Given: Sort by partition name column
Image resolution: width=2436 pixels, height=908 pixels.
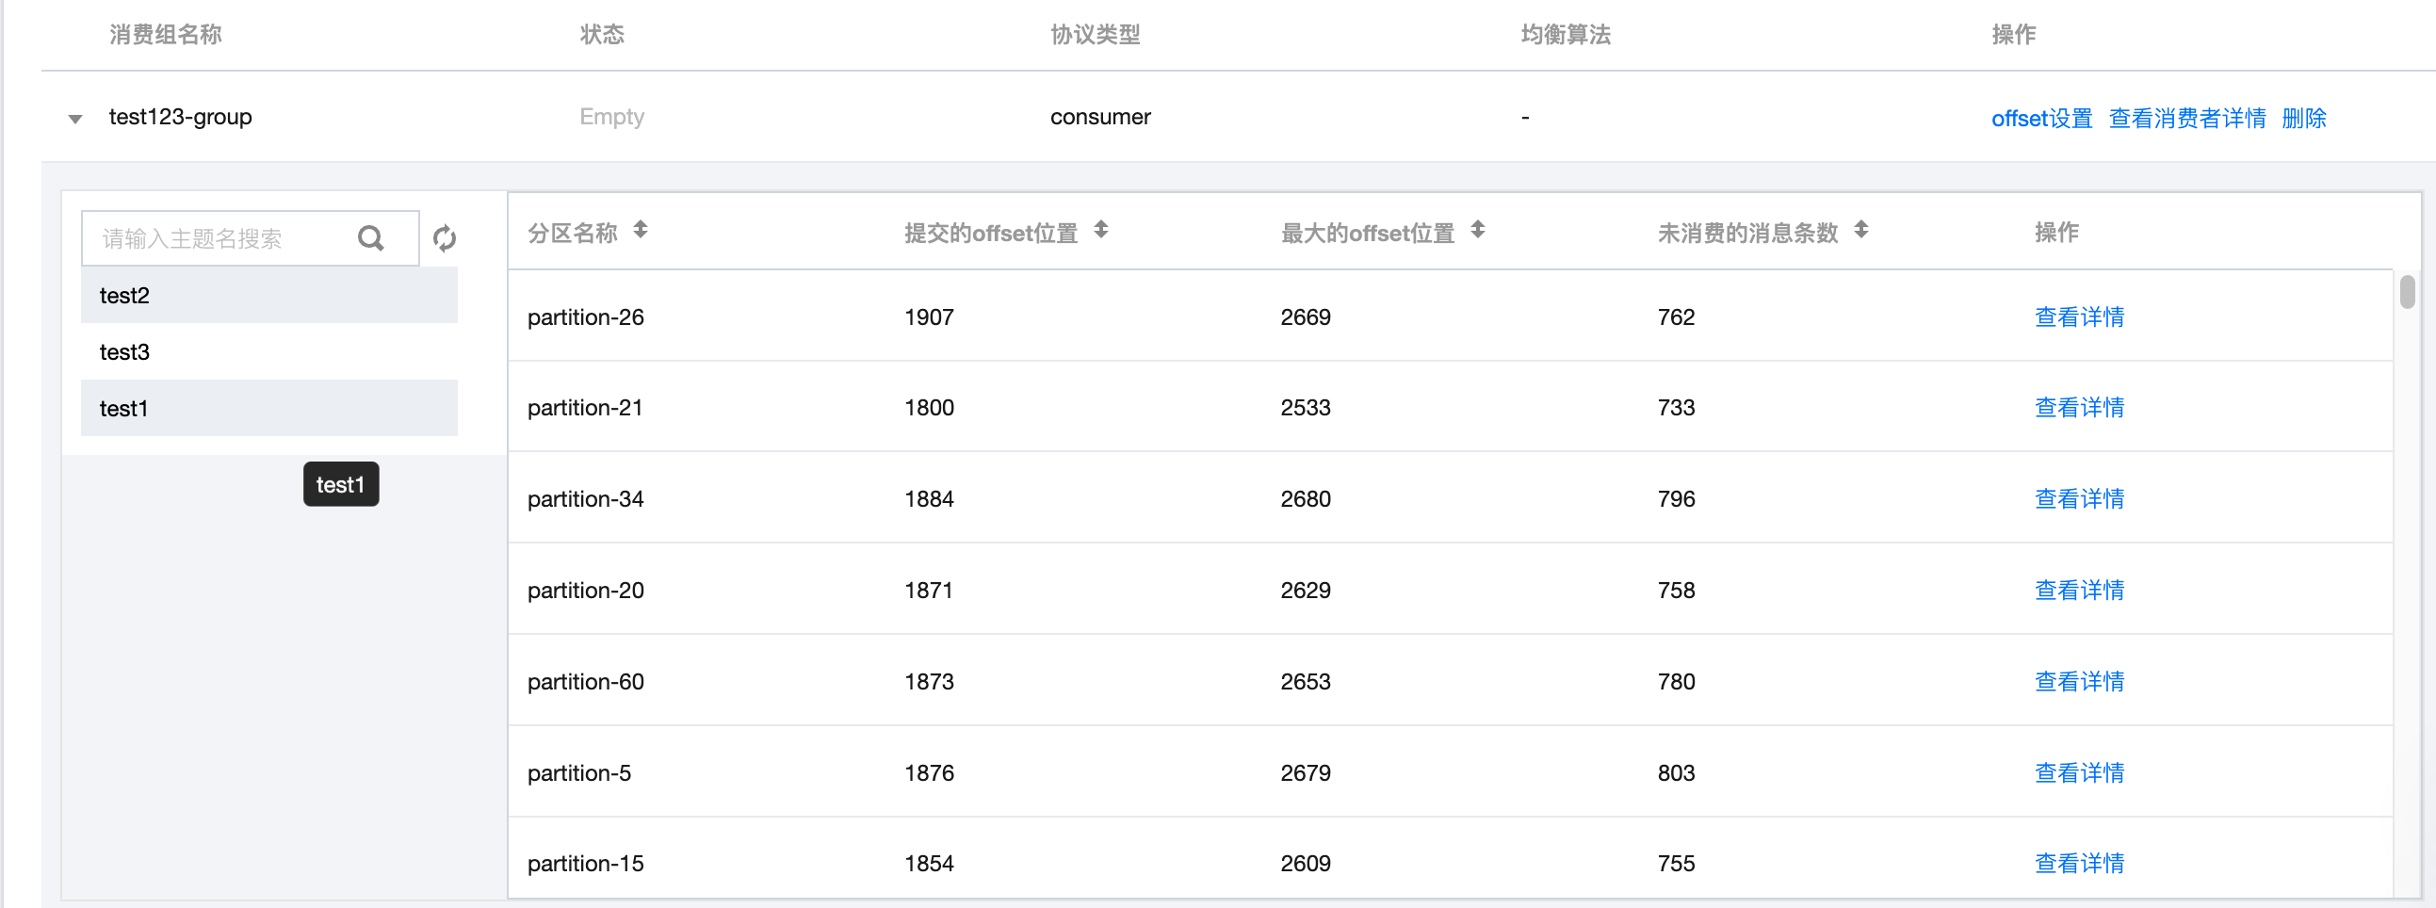Looking at the screenshot, I should [641, 230].
